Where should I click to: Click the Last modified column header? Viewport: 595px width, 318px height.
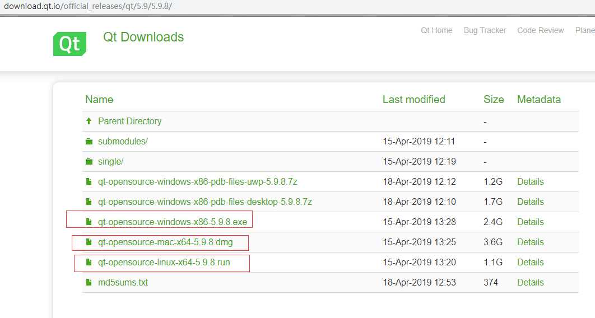(x=414, y=99)
